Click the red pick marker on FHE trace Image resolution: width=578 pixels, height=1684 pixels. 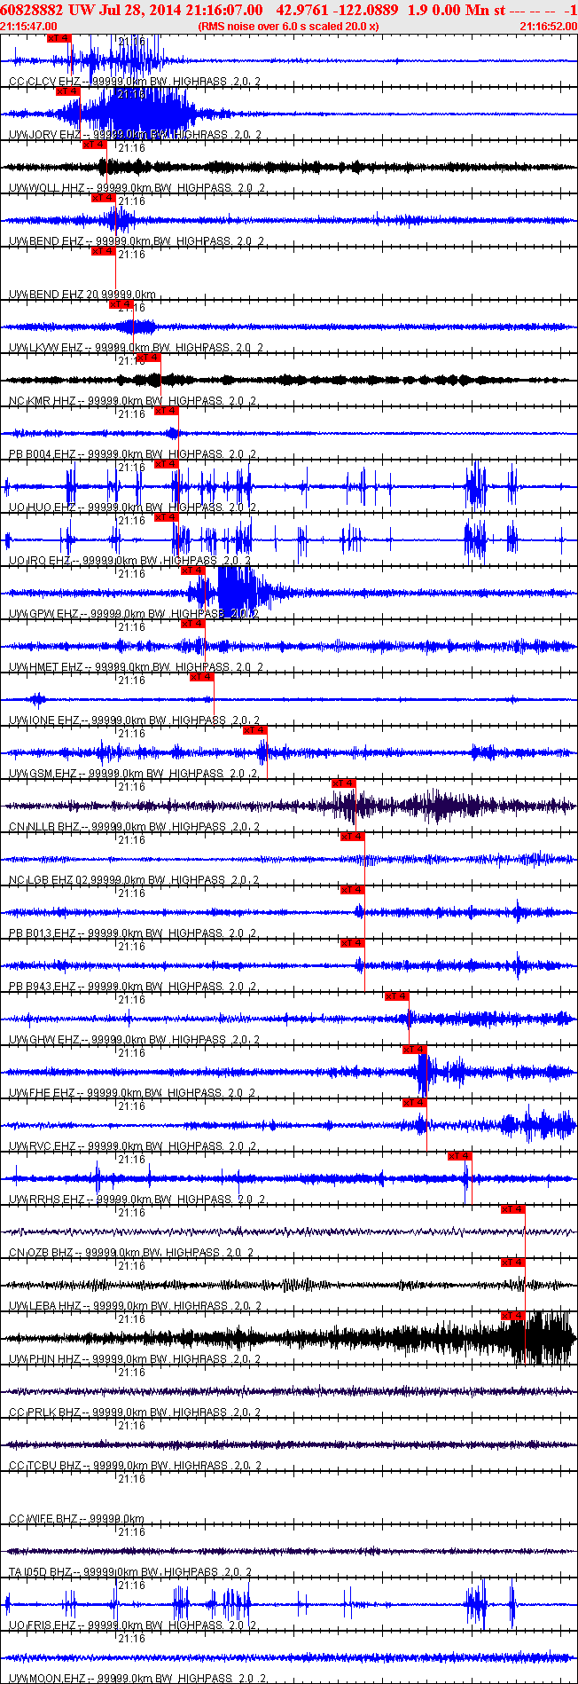coord(415,1050)
